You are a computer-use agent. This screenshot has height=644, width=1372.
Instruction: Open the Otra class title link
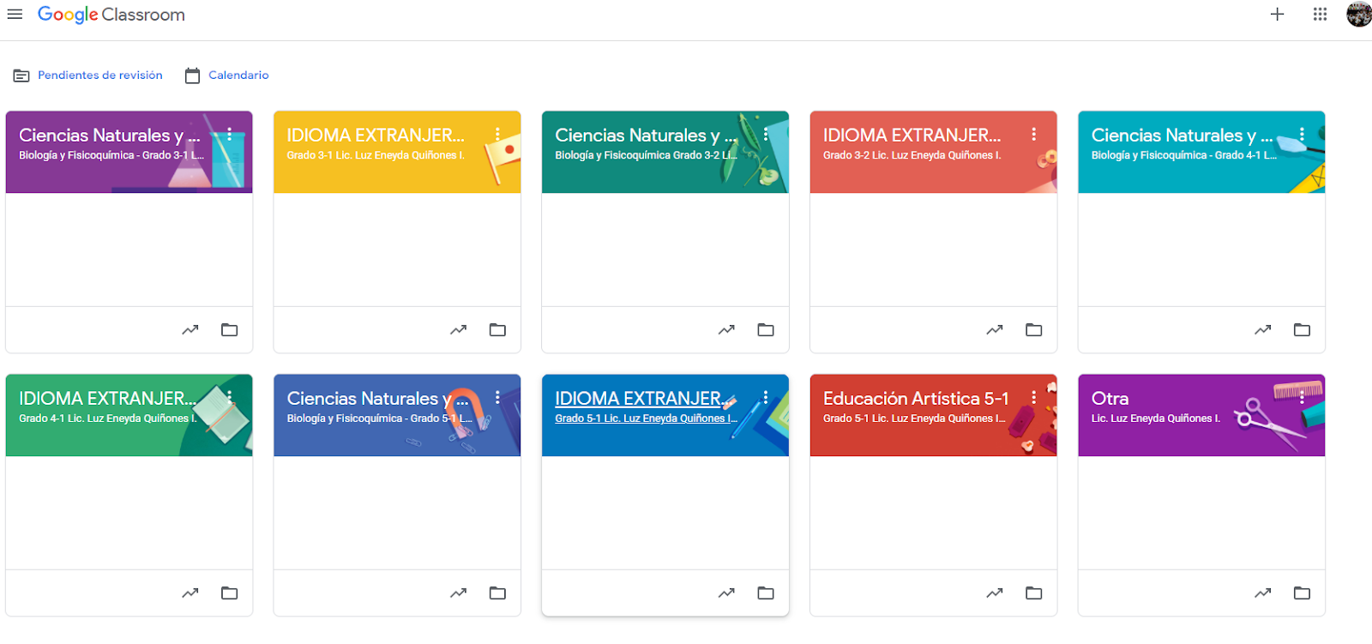click(1110, 399)
